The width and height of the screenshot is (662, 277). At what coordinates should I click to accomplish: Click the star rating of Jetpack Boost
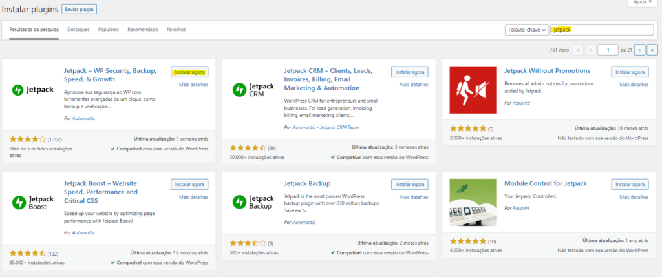pos(27,253)
